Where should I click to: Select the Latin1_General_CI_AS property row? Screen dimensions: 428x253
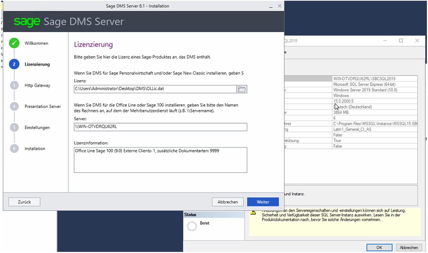(374, 129)
